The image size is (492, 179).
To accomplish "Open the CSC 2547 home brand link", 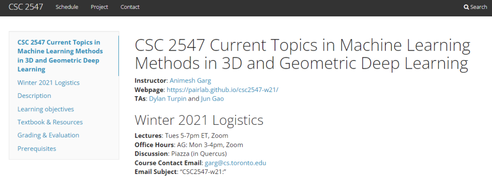I will 26,7.
